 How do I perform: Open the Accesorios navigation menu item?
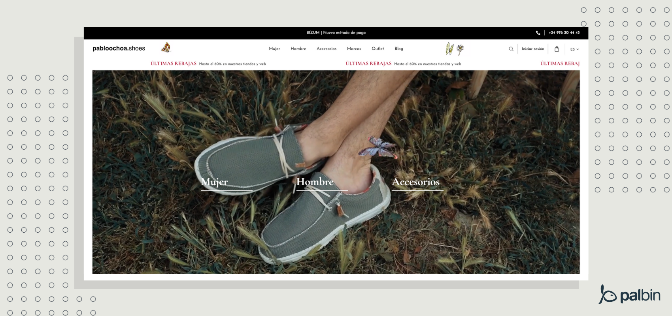(x=327, y=49)
